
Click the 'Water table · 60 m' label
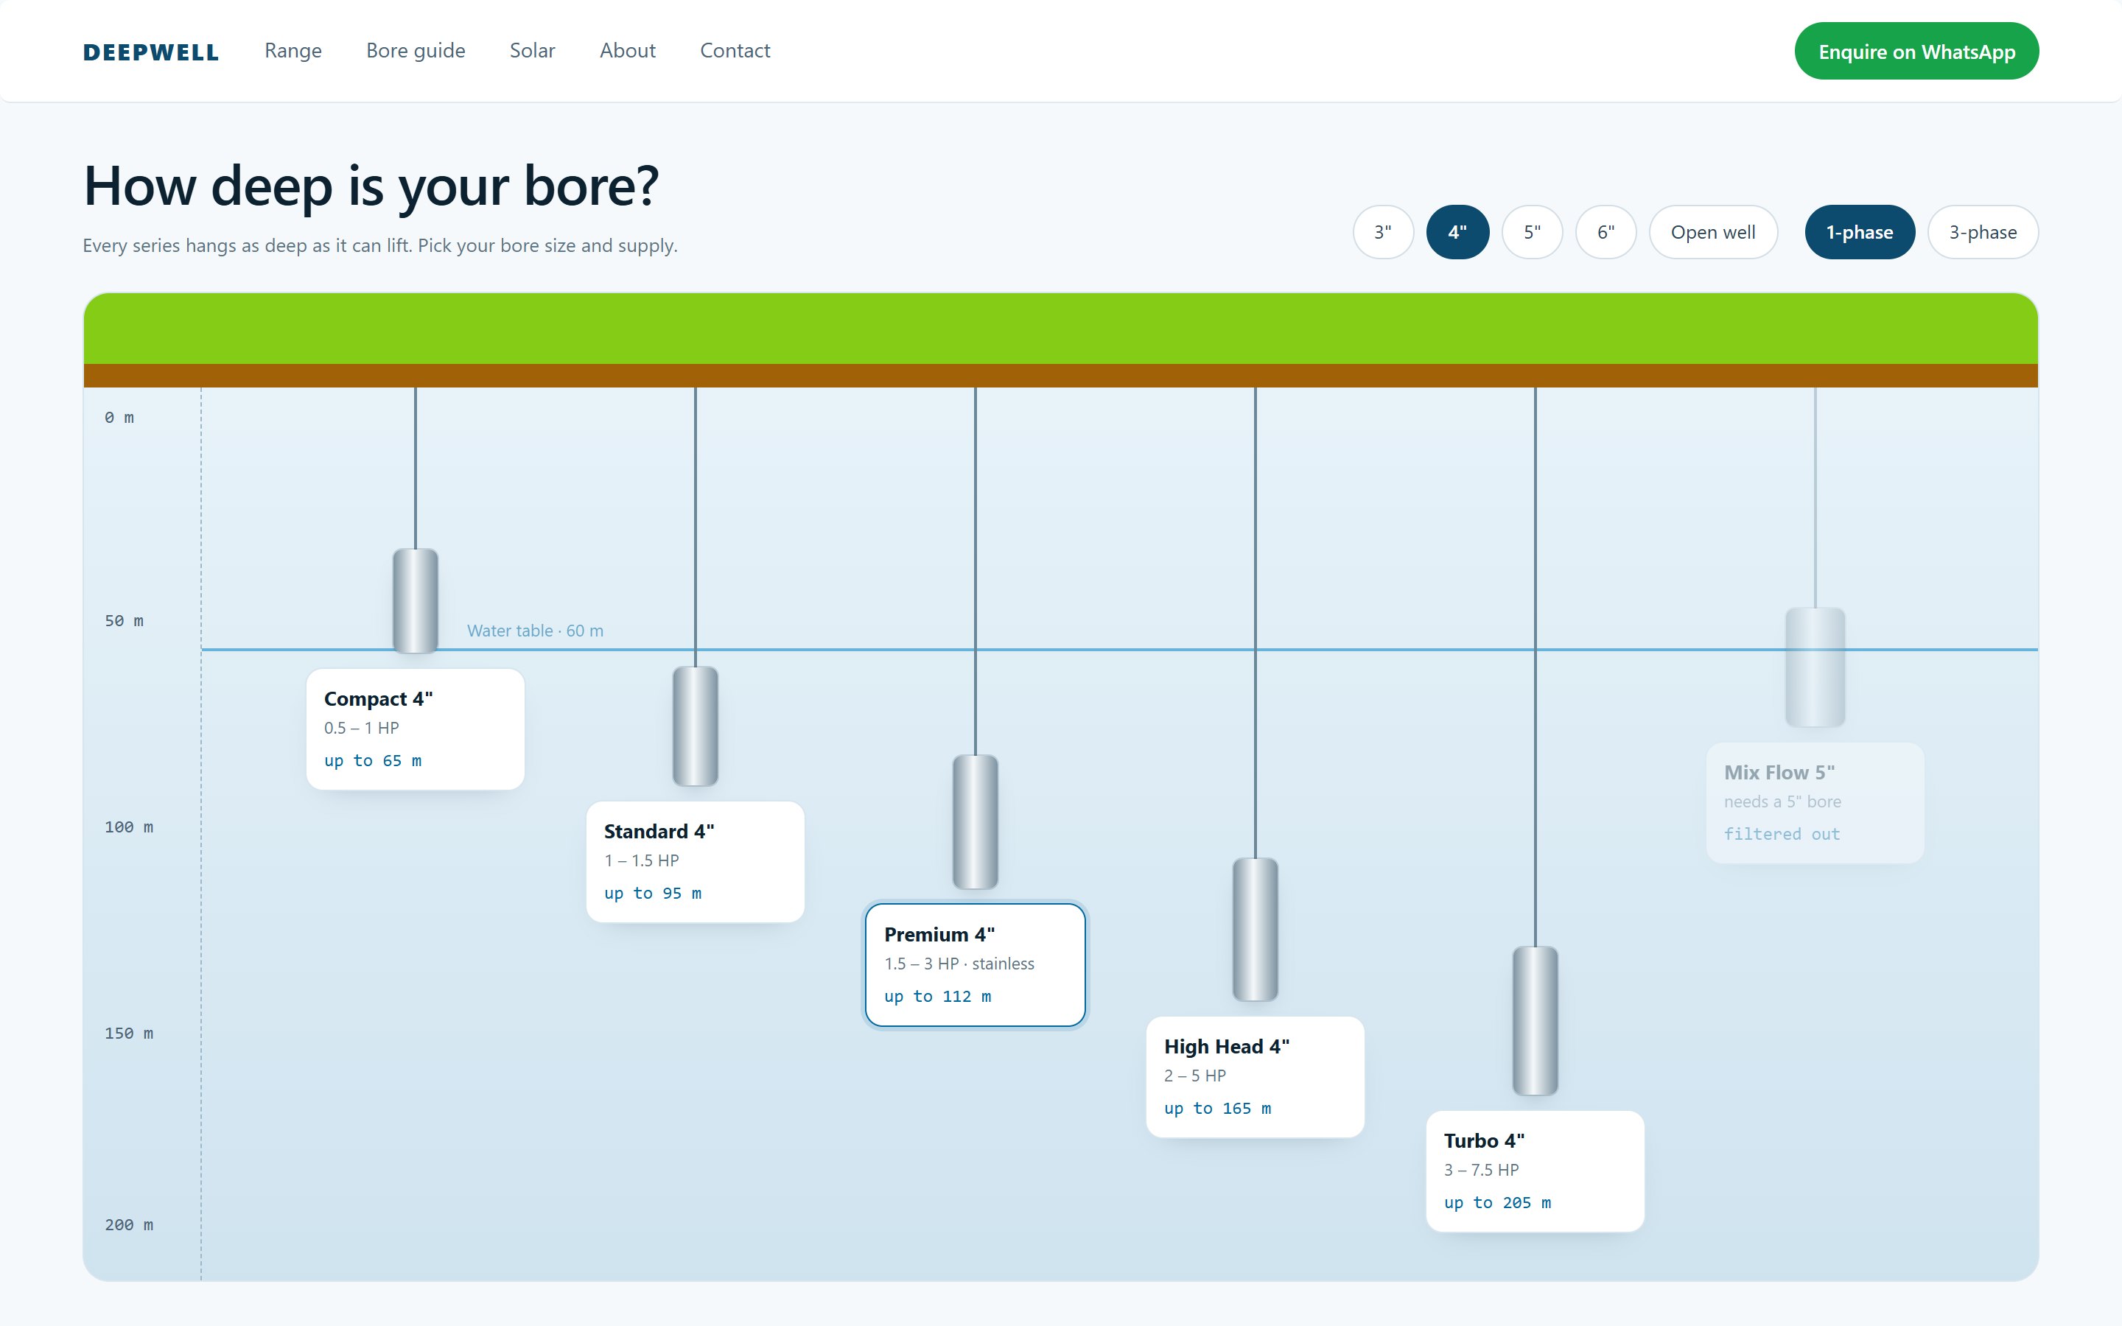point(535,631)
